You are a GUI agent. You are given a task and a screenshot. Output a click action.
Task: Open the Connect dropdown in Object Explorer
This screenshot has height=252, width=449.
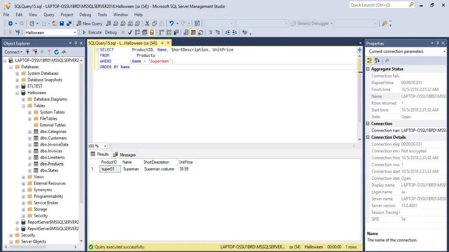(x=13, y=52)
